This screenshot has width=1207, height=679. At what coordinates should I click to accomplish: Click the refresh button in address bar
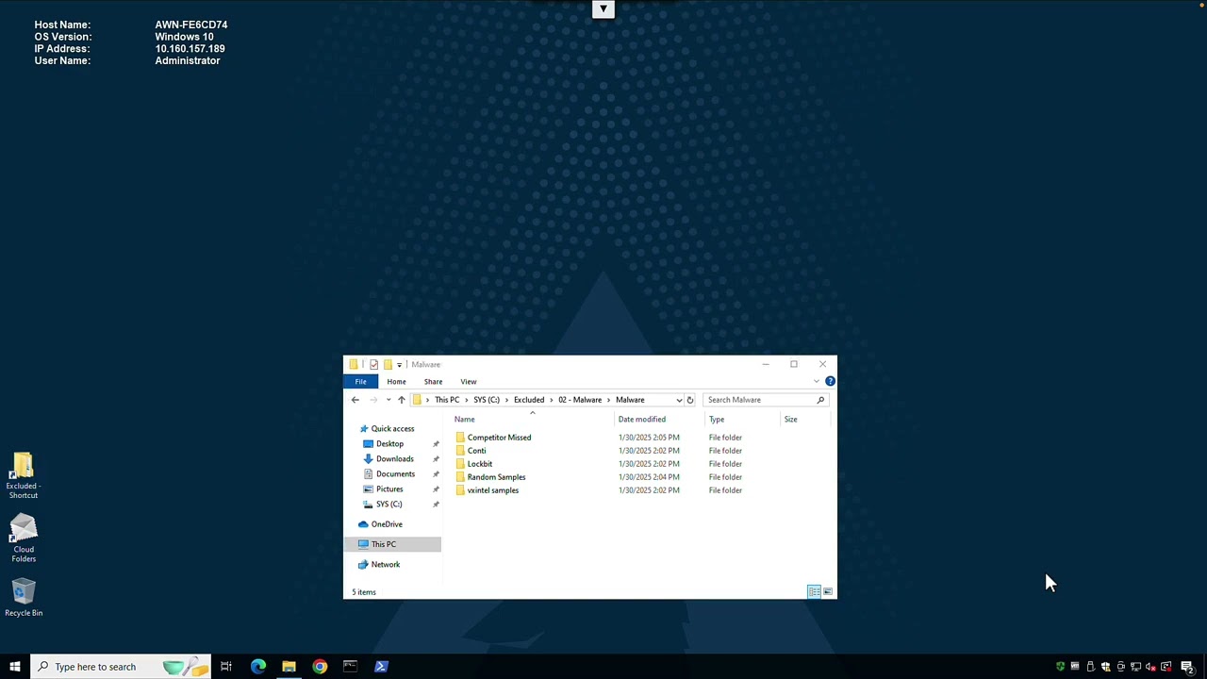pyautogui.click(x=689, y=400)
